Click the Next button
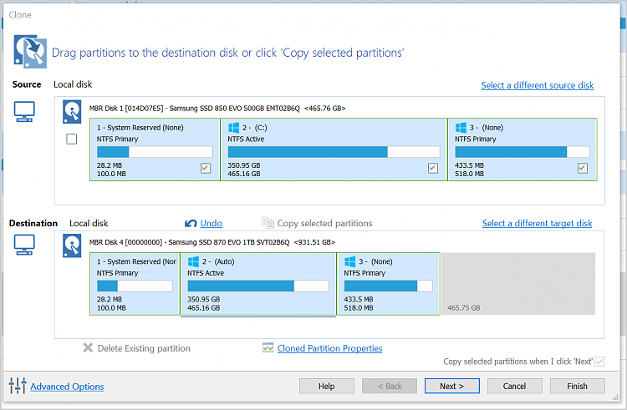The image size is (627, 410). (451, 386)
